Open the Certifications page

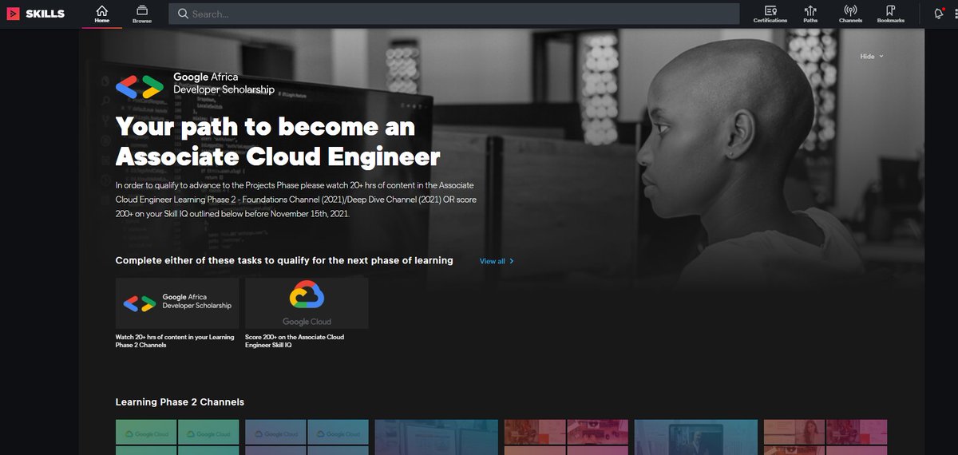[x=770, y=14]
